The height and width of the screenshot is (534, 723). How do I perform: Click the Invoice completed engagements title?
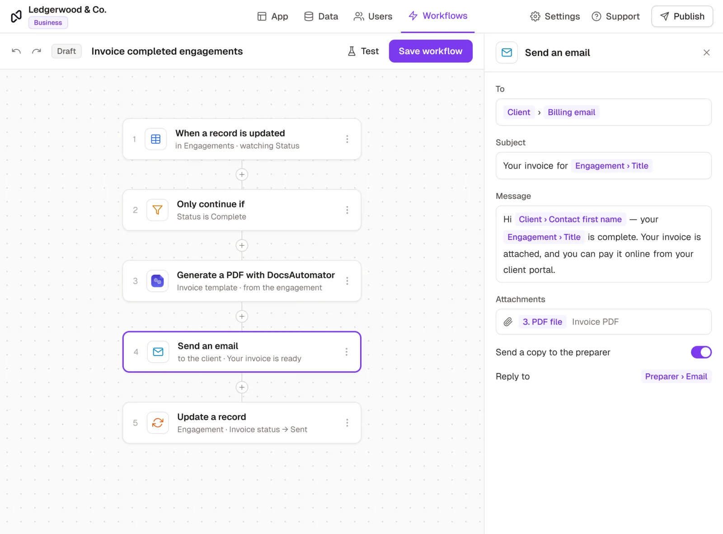(x=167, y=51)
